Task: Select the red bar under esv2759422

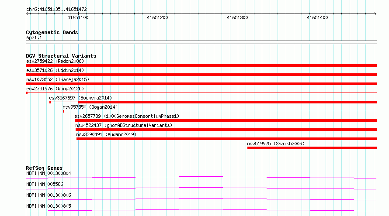Action: point(201,65)
